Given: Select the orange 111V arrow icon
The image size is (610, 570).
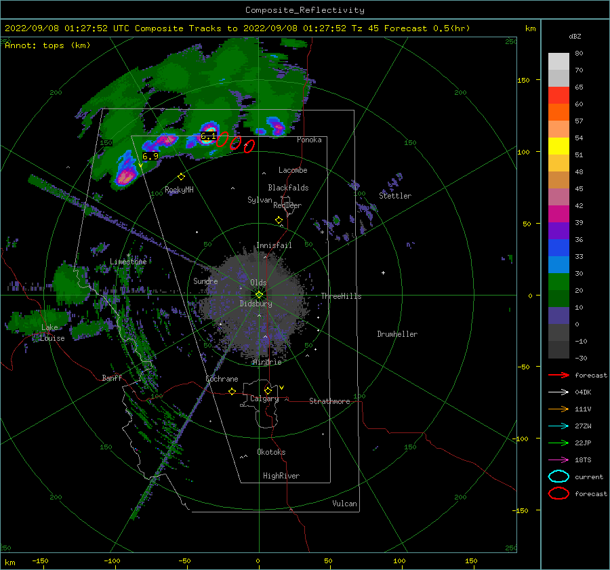Looking at the screenshot, I should point(558,409).
